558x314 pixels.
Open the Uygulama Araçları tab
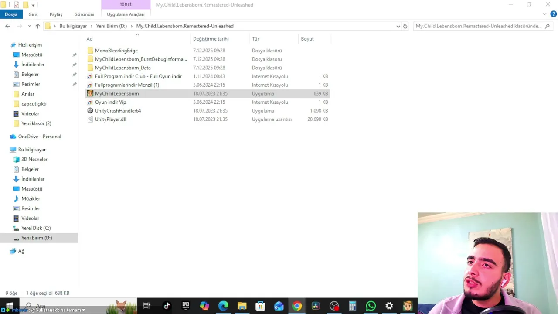coord(126,14)
